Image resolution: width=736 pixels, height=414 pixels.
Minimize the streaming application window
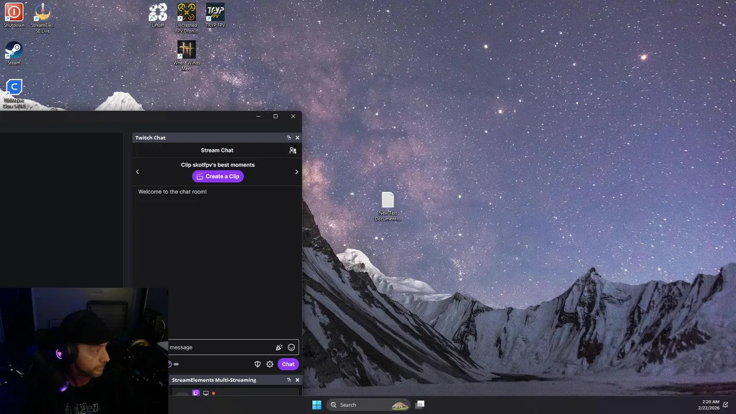click(x=258, y=116)
